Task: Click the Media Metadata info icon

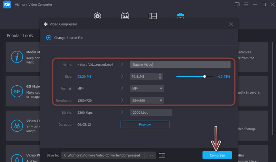Action: [x=16, y=57]
